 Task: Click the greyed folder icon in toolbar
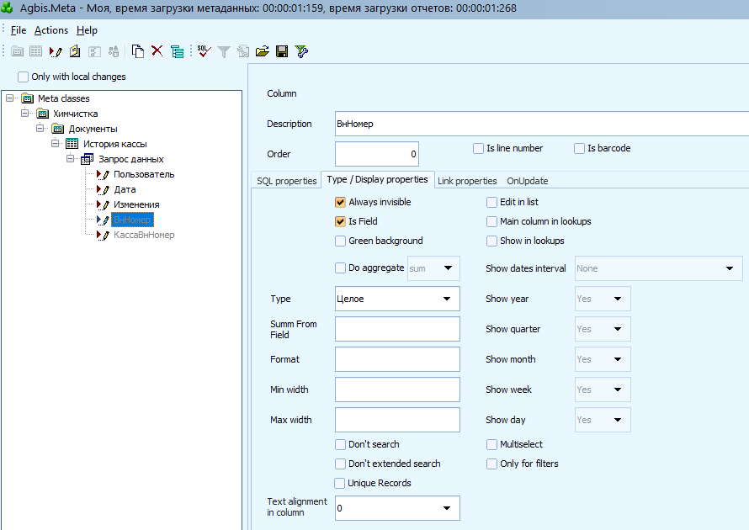pos(17,51)
